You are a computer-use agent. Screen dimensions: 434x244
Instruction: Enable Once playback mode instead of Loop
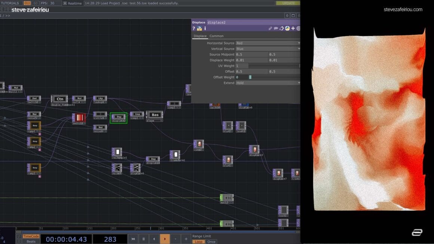click(211, 241)
